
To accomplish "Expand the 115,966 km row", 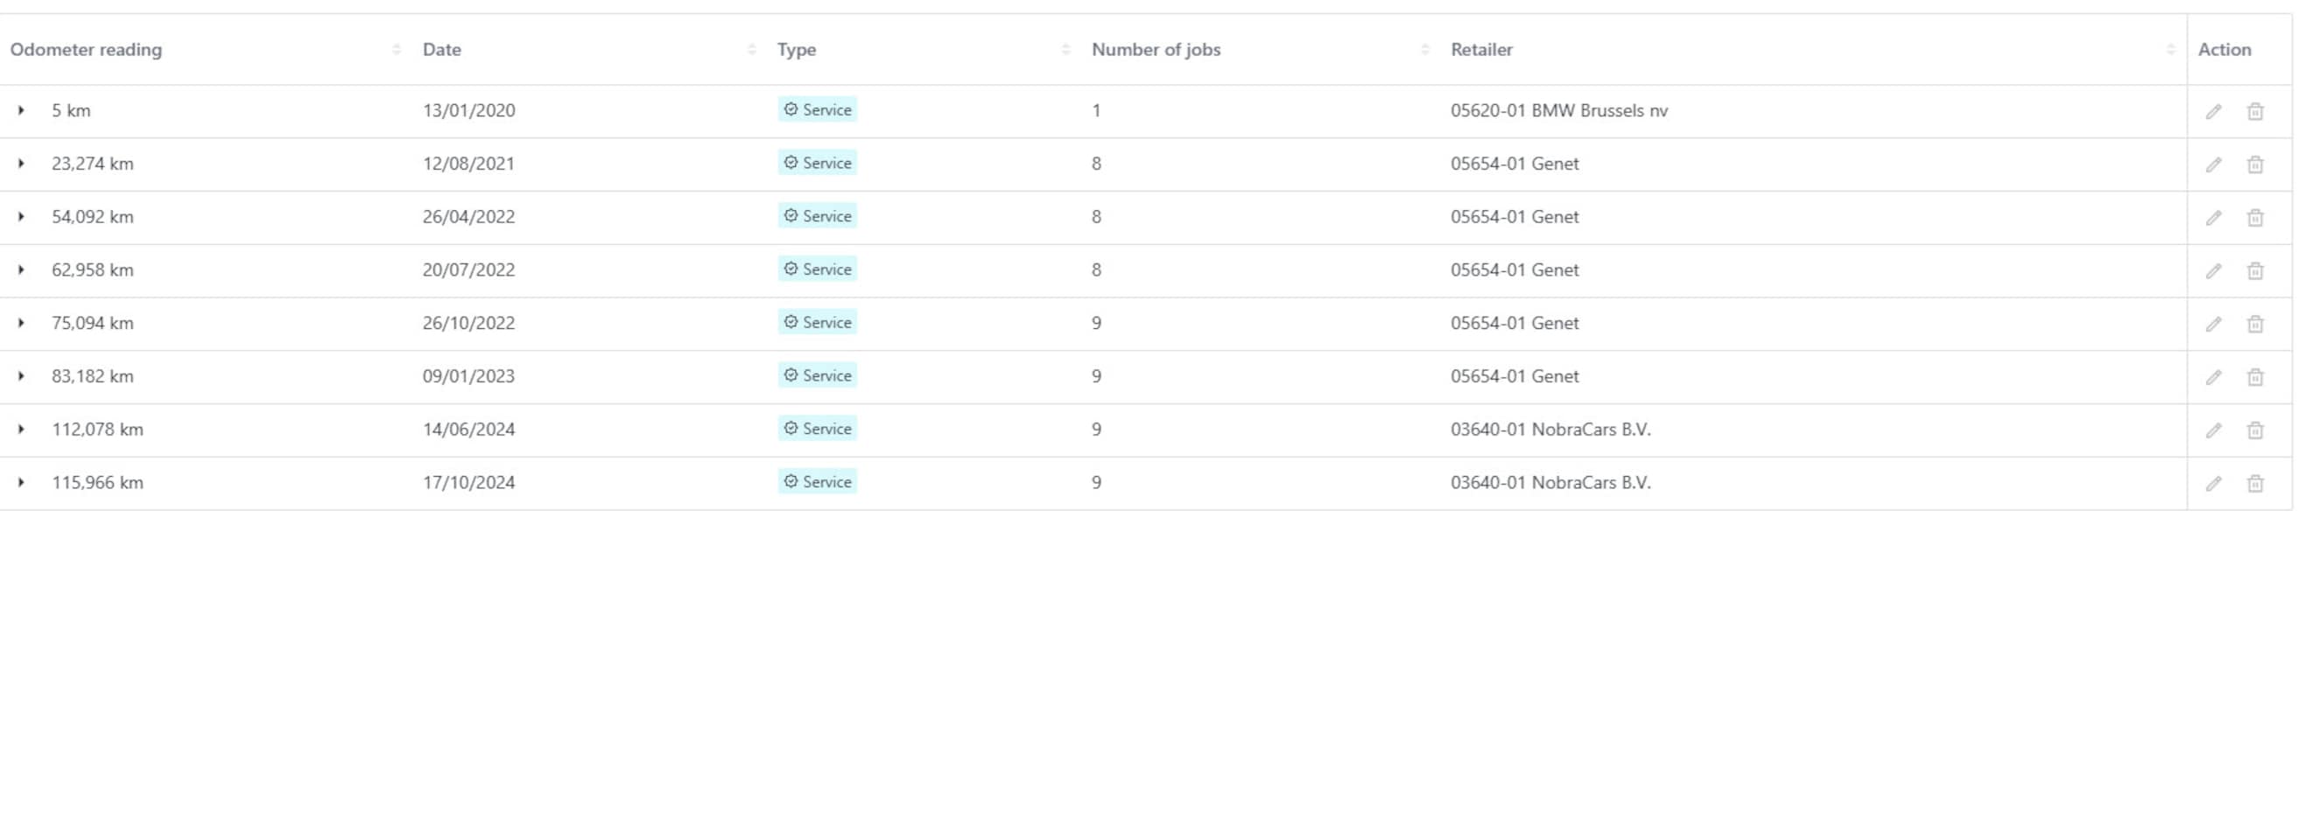I will point(22,482).
